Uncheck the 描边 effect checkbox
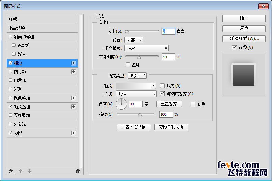Viewport: 272px width, 181px height. click(x=10, y=63)
